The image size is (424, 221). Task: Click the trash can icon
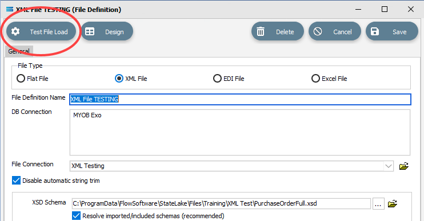(x=261, y=31)
